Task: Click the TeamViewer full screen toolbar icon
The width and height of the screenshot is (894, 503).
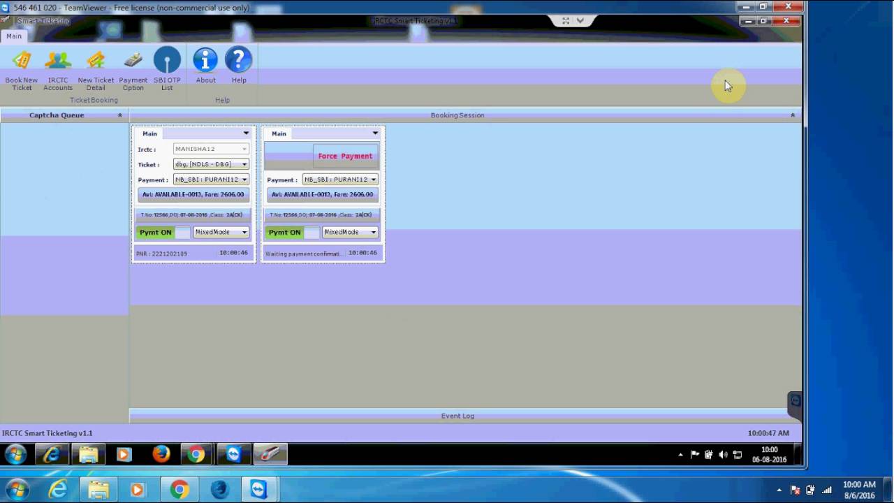Action: click(566, 21)
